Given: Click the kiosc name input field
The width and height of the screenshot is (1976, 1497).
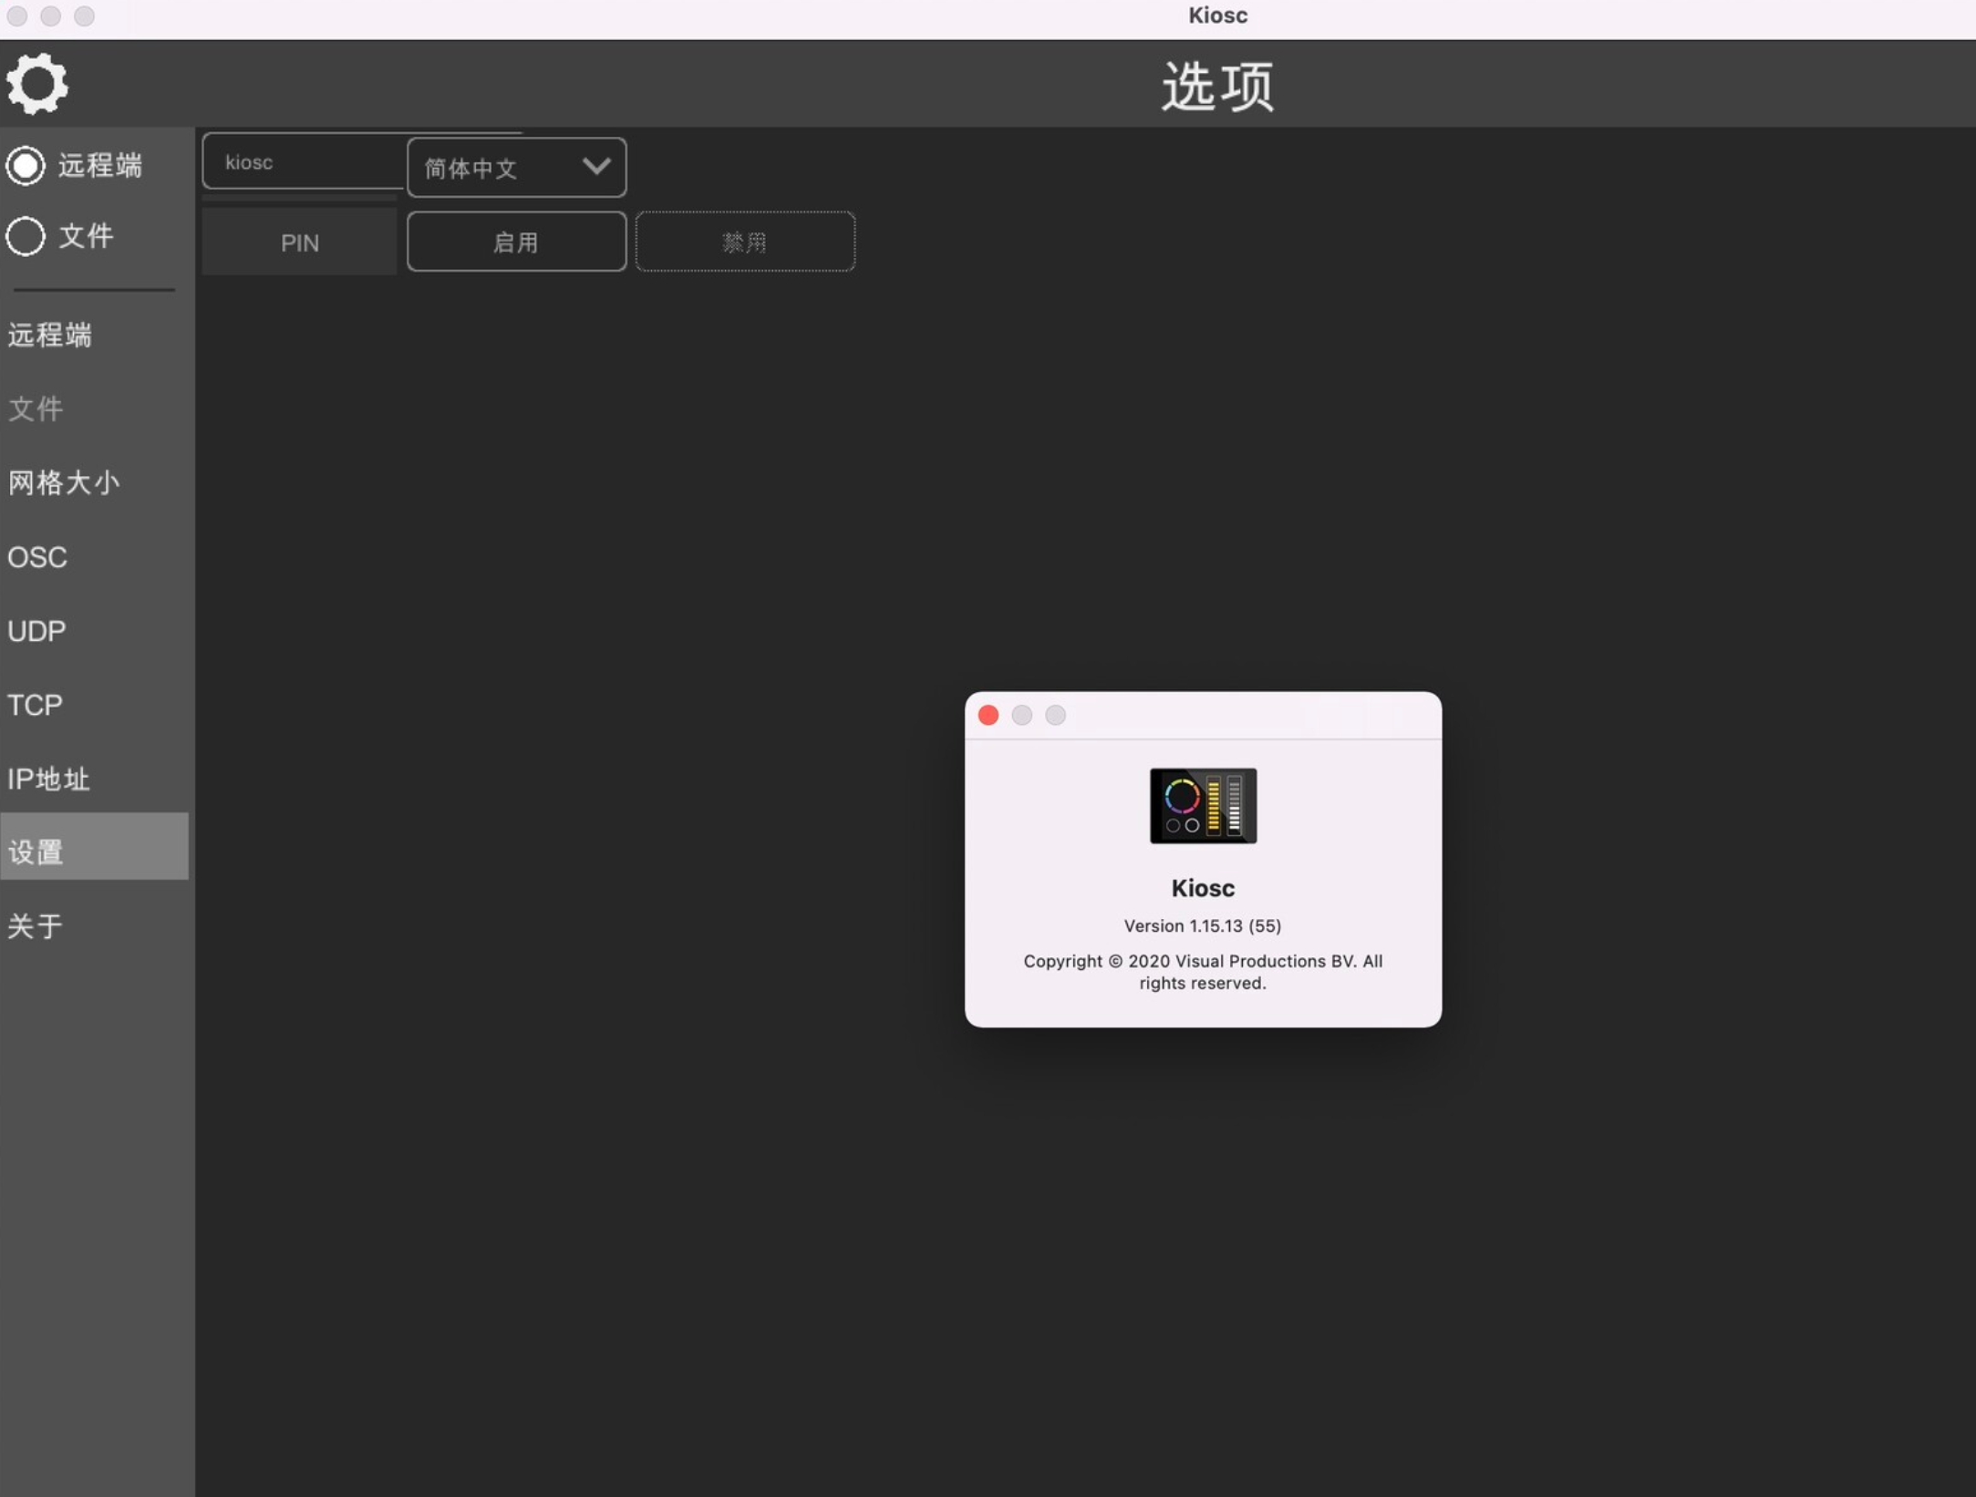Looking at the screenshot, I should (304, 161).
